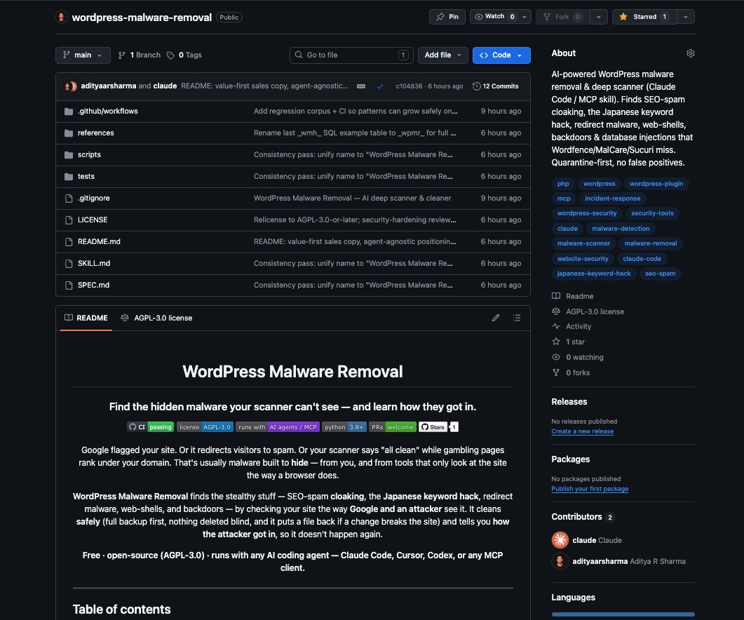Click the references folder icon

[x=69, y=133]
